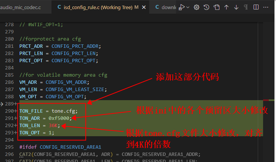This screenshot has width=276, height=162.
Task: Click the #ifdef directive on line 295
Action: pyautogui.click(x=28, y=147)
